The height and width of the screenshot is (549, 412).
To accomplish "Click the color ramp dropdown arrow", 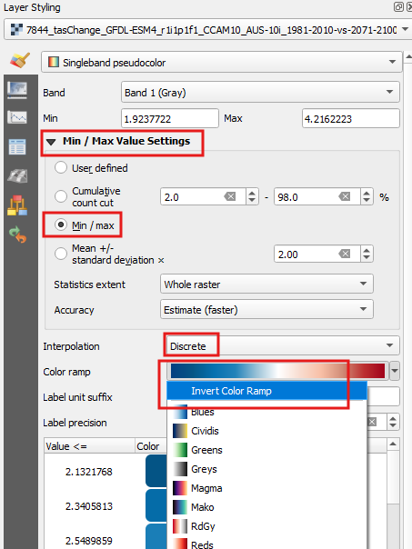I will 395,371.
